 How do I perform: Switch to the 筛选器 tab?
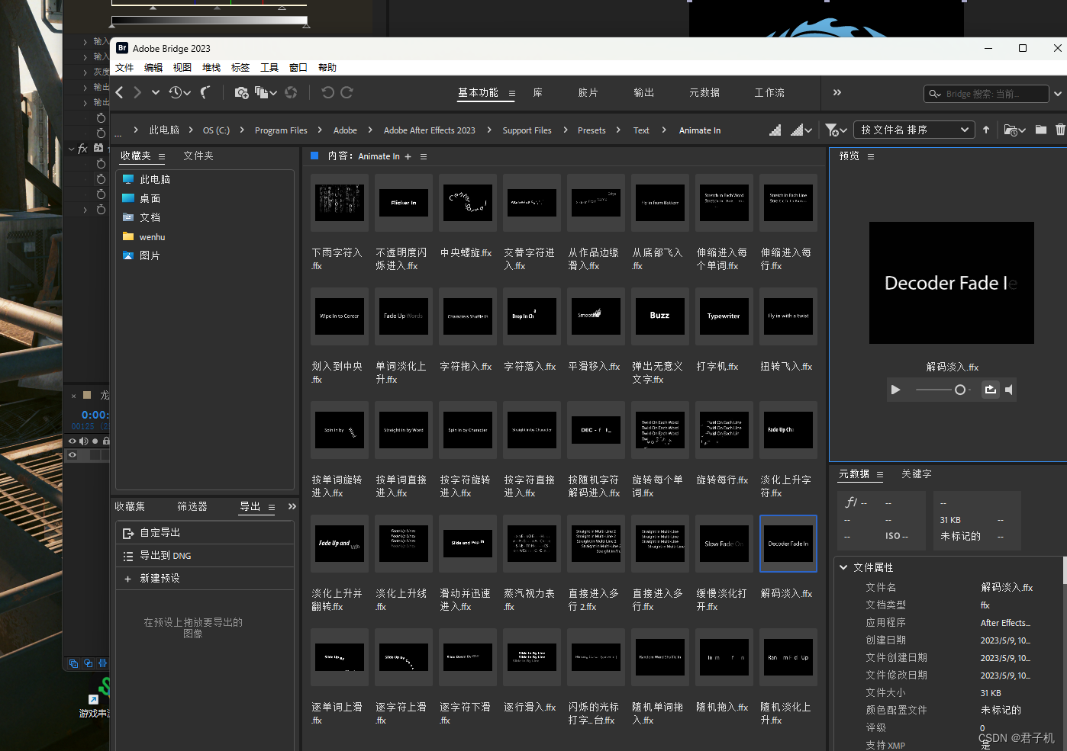[192, 506]
